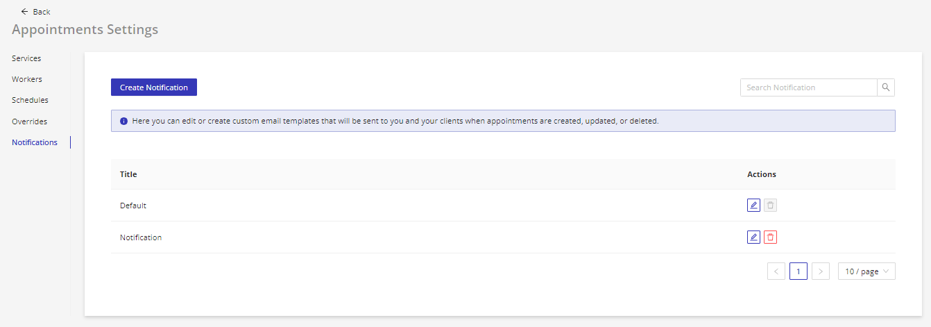Switch to the Workers tab
Screen dimensions: 931x327
click(x=27, y=79)
